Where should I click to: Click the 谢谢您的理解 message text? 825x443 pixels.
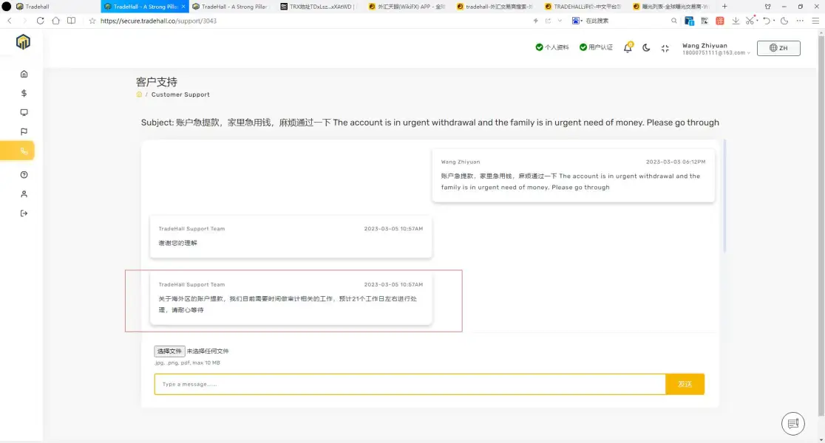(x=178, y=243)
